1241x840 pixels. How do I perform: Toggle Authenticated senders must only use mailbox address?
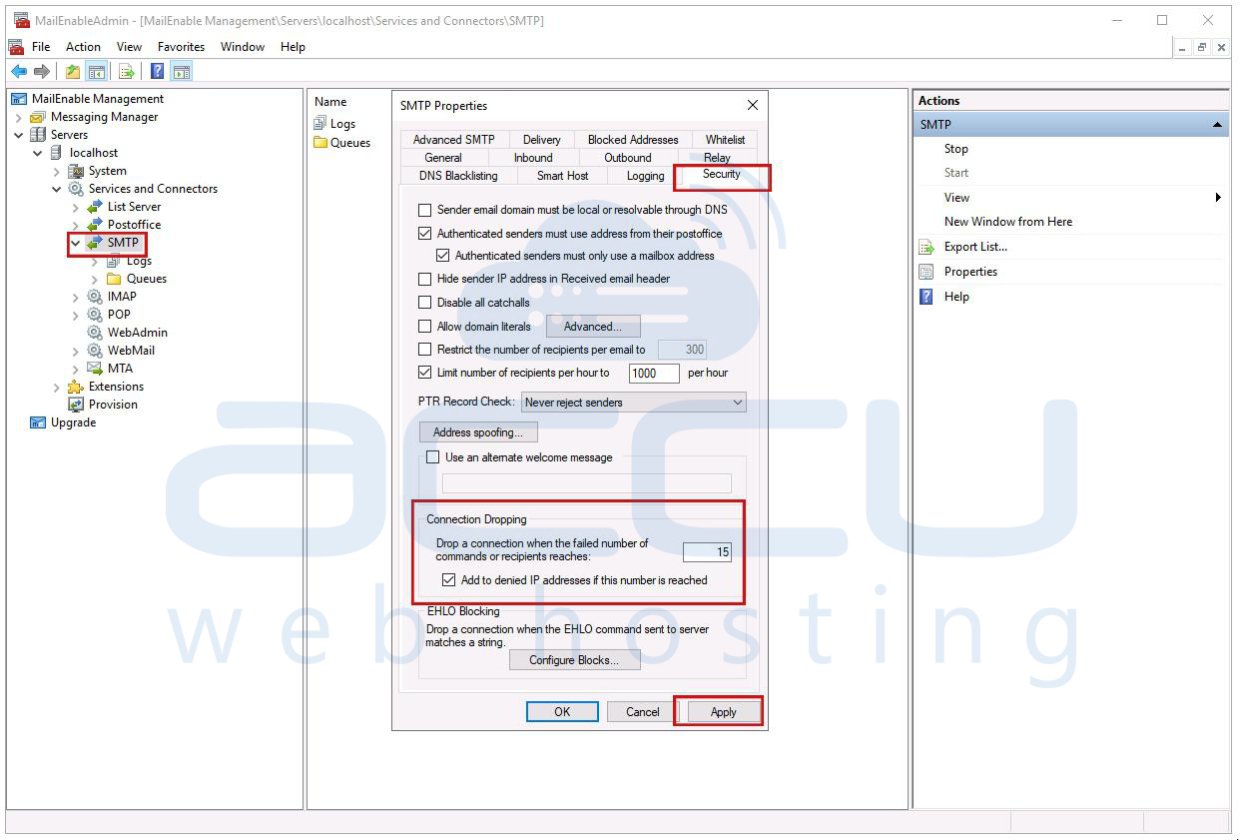pyautogui.click(x=443, y=256)
